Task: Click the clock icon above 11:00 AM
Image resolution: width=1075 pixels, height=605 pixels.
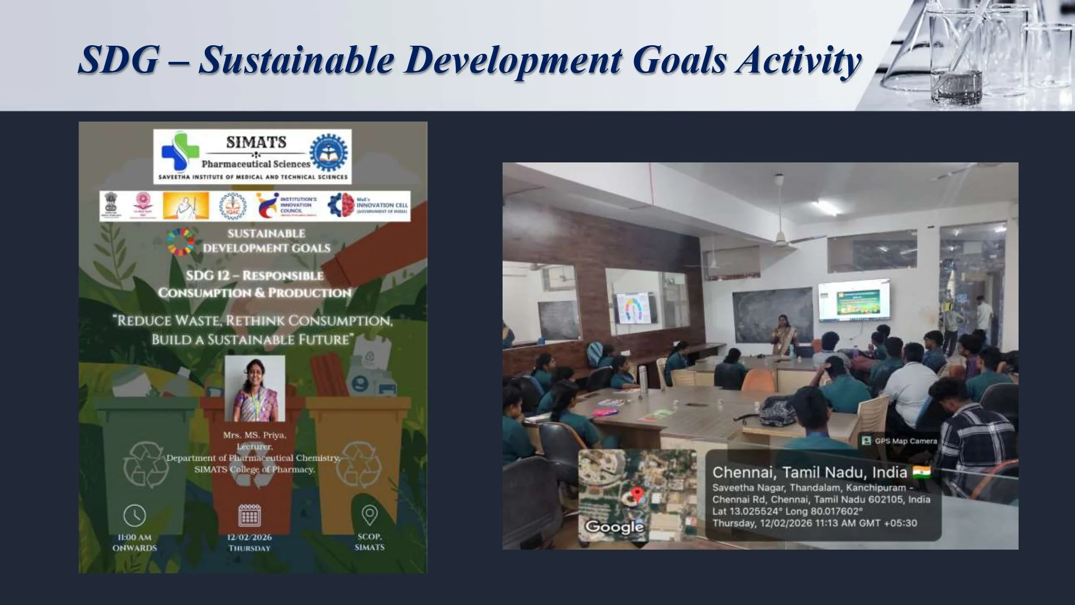Action: coord(134,515)
